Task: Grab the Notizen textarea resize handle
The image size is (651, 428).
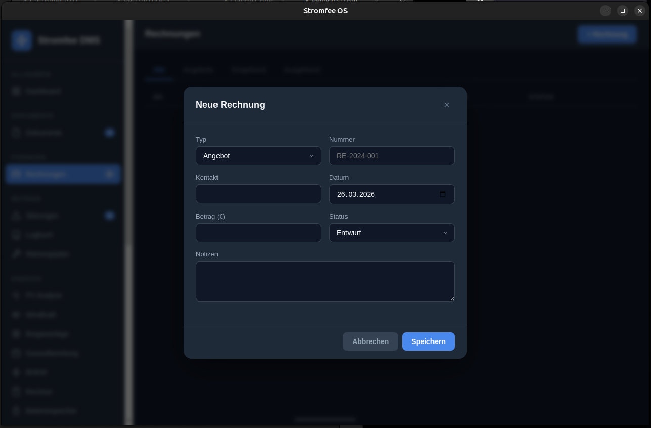Action: [452, 298]
